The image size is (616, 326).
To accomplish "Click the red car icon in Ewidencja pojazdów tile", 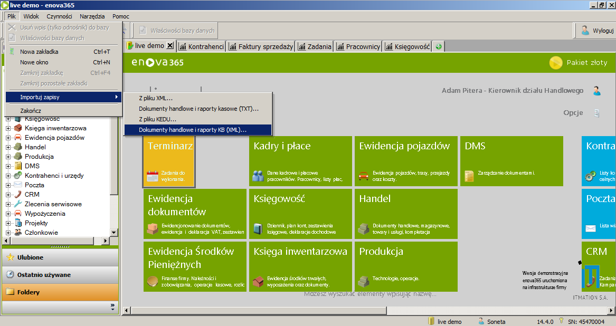I will click(363, 176).
